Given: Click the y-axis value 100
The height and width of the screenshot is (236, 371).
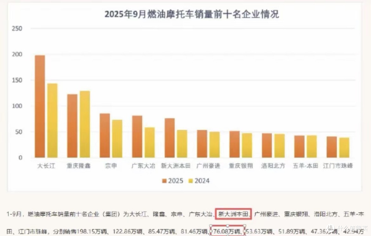Looking at the screenshot, I should coord(17,106).
